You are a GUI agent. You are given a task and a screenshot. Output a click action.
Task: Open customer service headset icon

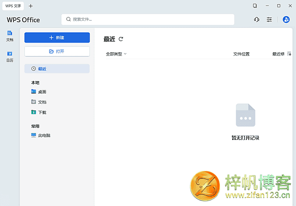pyautogui.click(x=256, y=19)
